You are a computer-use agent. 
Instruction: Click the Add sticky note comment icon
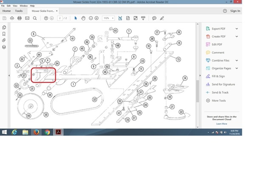(x=154, y=18)
